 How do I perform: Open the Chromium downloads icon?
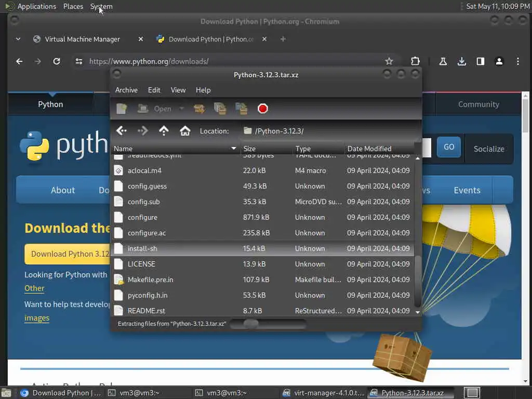(x=461, y=61)
